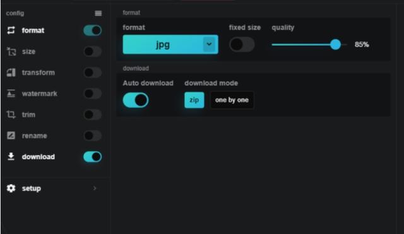Screen dimensions: 404x234
Task: Open the setup menu item
Action: click(54, 188)
